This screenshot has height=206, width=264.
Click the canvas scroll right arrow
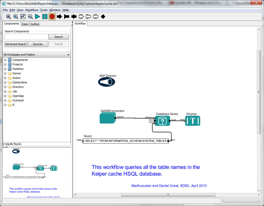click(259, 195)
